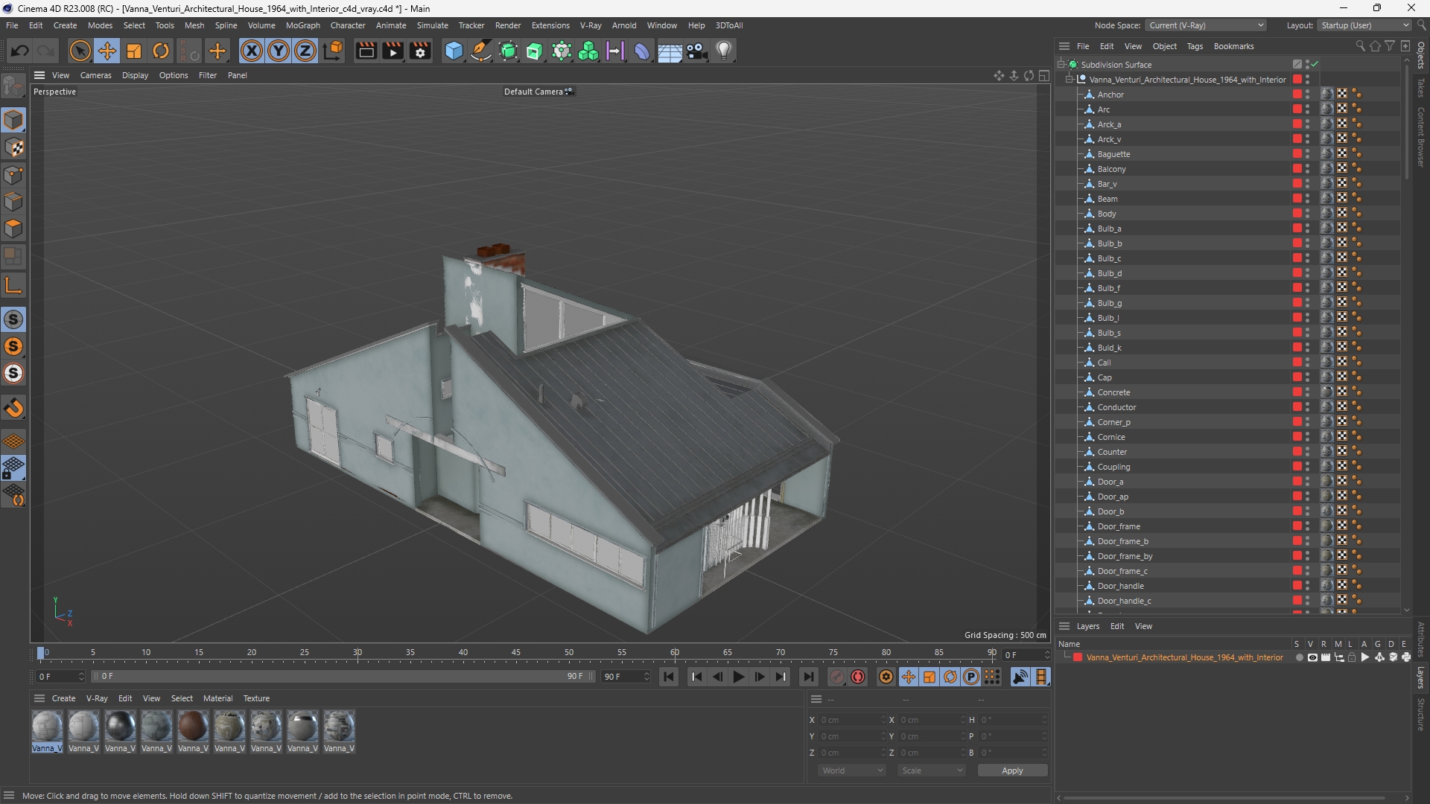Open Object Manager Tags menu
Image resolution: width=1430 pixels, height=804 pixels.
1195,46
